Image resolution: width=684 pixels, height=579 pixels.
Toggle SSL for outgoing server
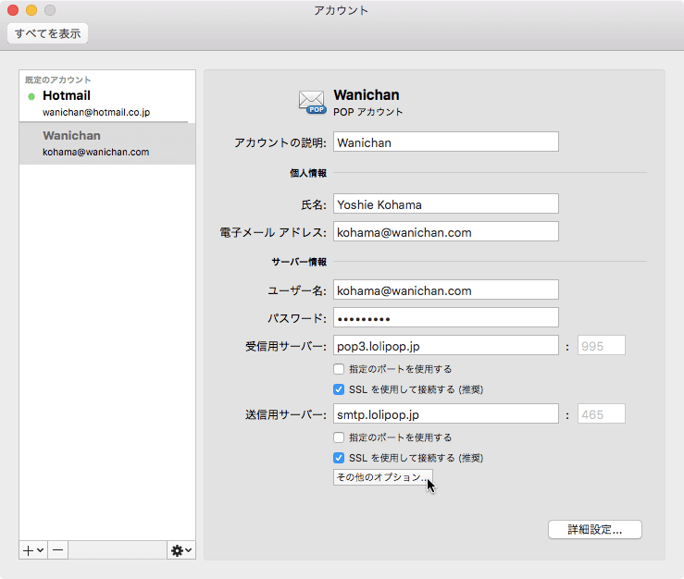[x=339, y=458]
